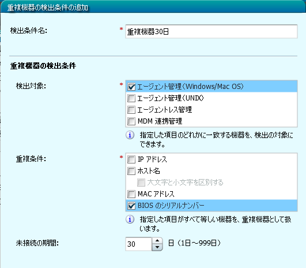Focus the 未接続の期間 days number field

coord(138,244)
